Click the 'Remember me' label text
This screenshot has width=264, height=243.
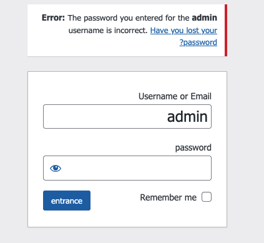[169, 197]
